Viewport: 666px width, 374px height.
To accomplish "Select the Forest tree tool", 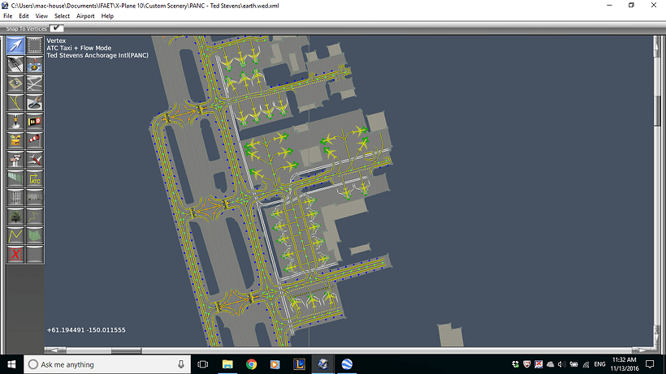I will click(x=15, y=217).
